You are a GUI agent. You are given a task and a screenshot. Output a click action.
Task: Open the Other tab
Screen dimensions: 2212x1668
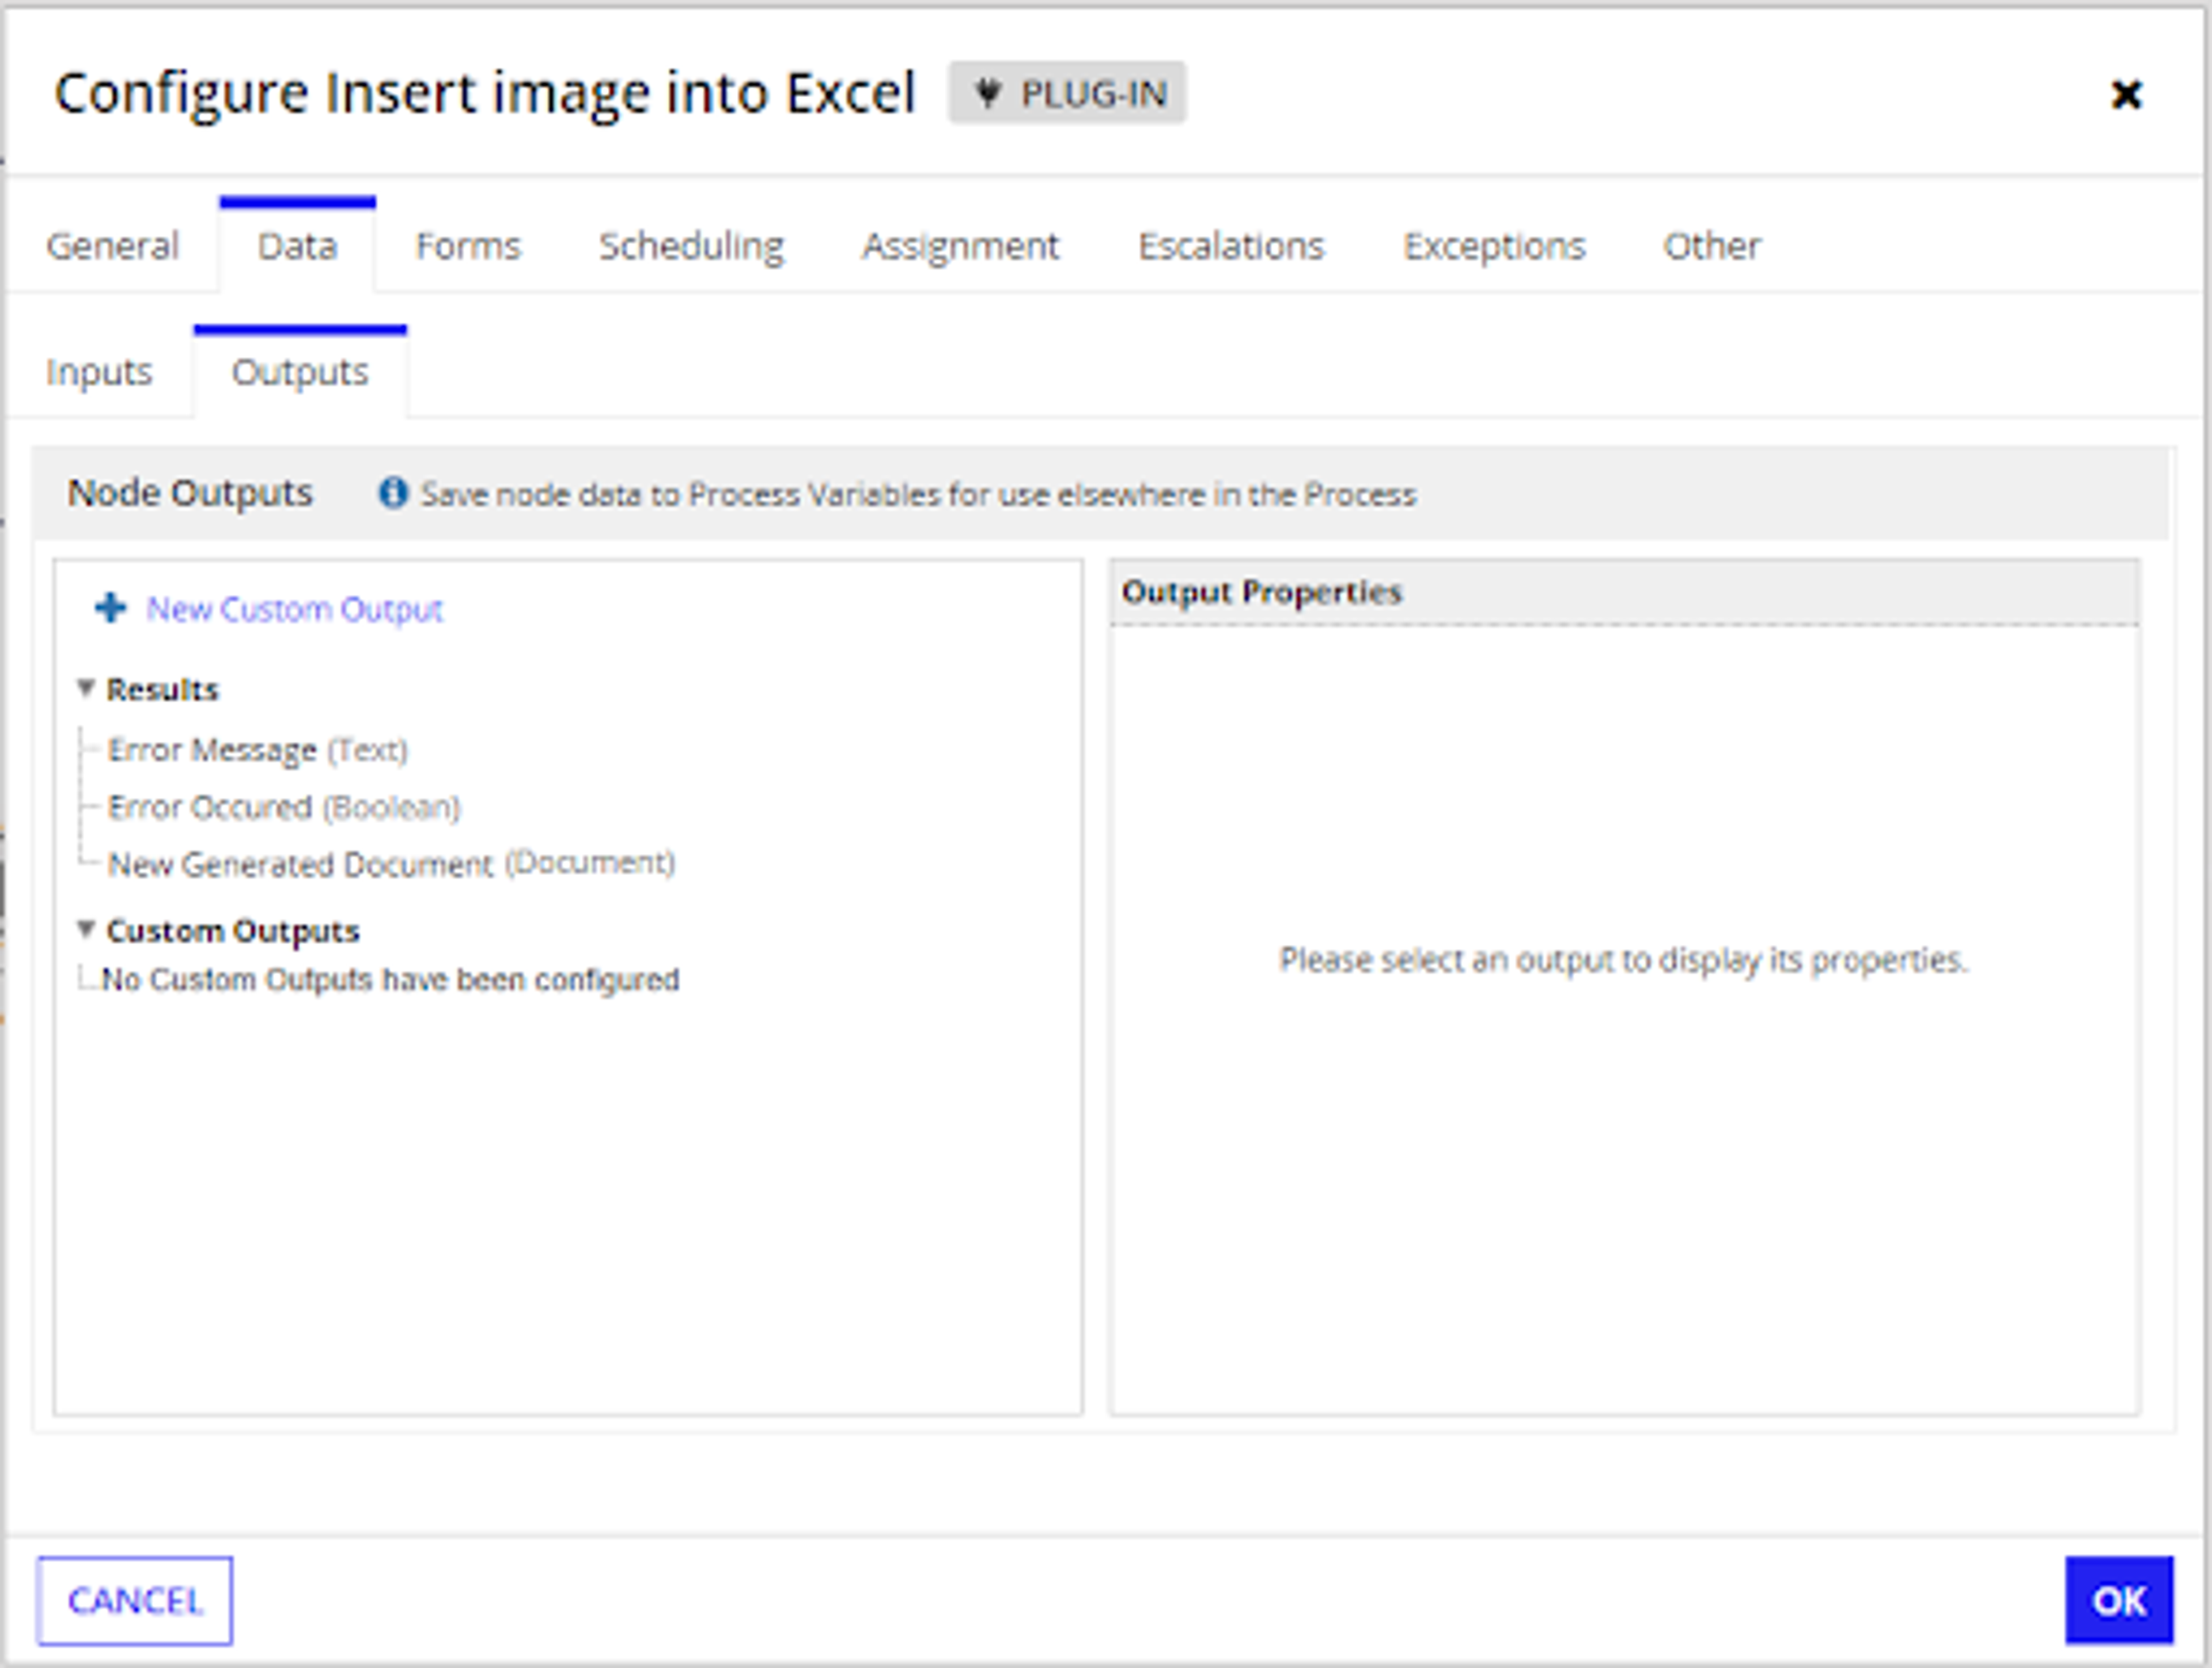click(1712, 245)
